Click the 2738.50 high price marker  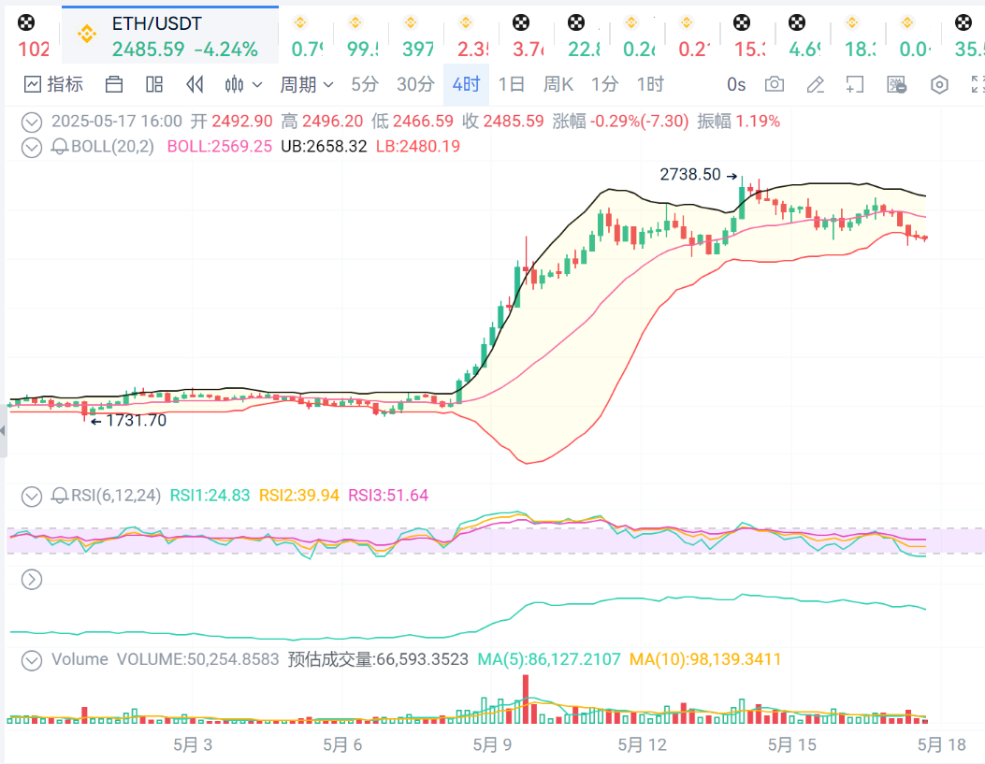689,175
